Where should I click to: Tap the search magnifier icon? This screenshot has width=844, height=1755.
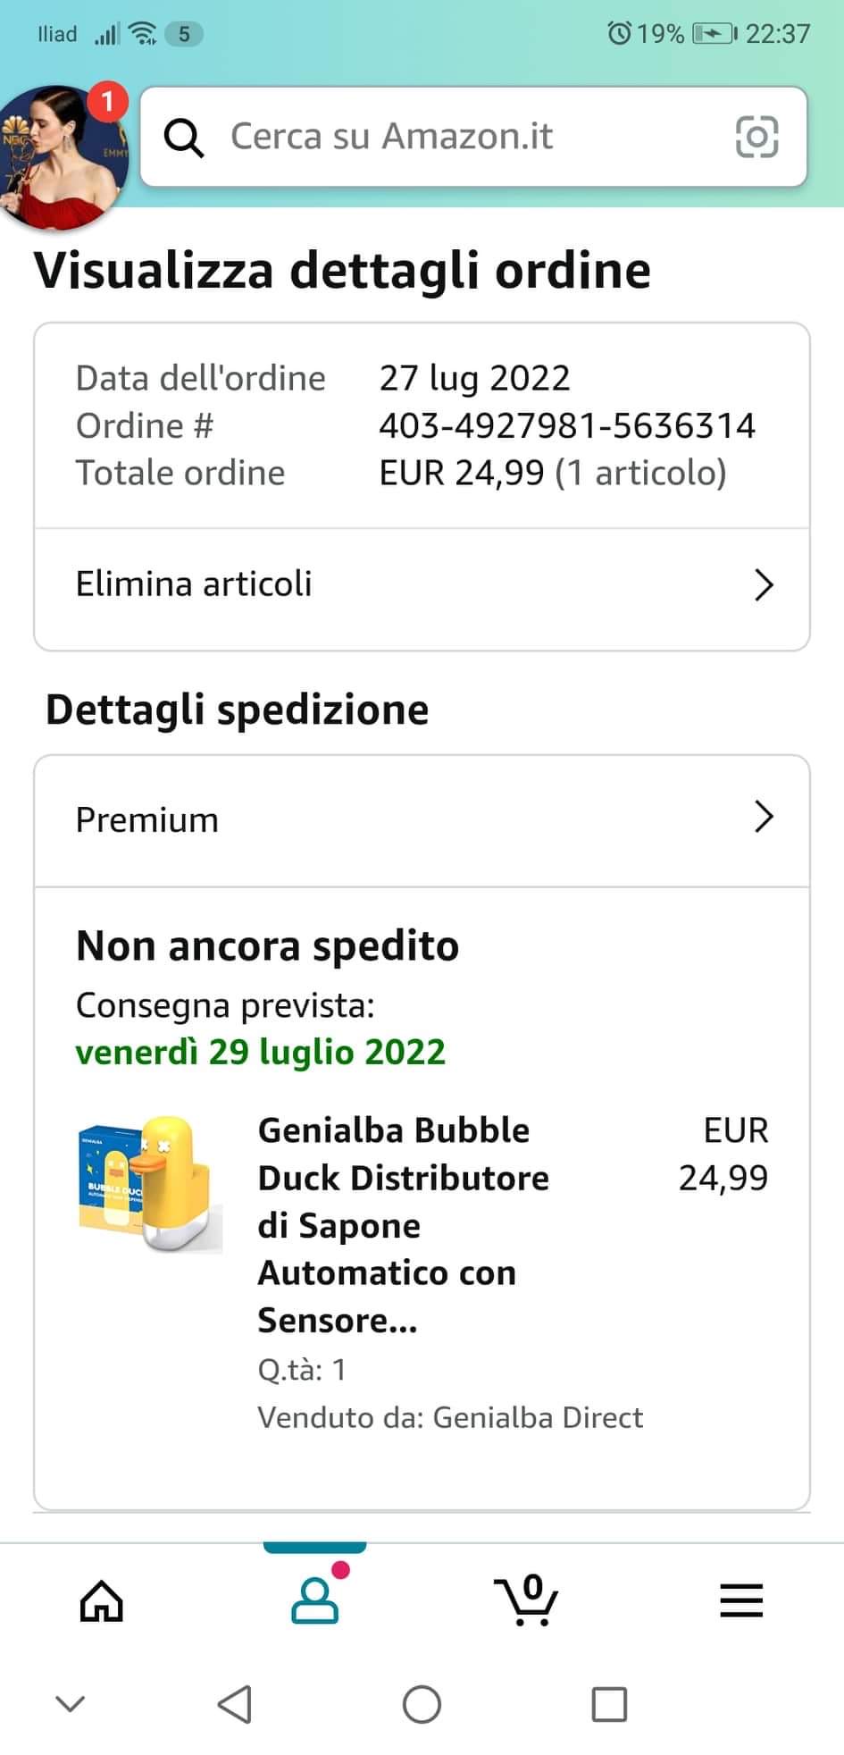pos(184,138)
